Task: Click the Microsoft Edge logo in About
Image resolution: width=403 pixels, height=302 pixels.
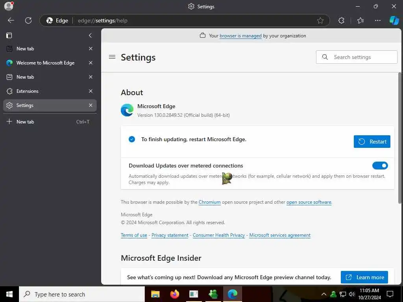Action: 127,110
